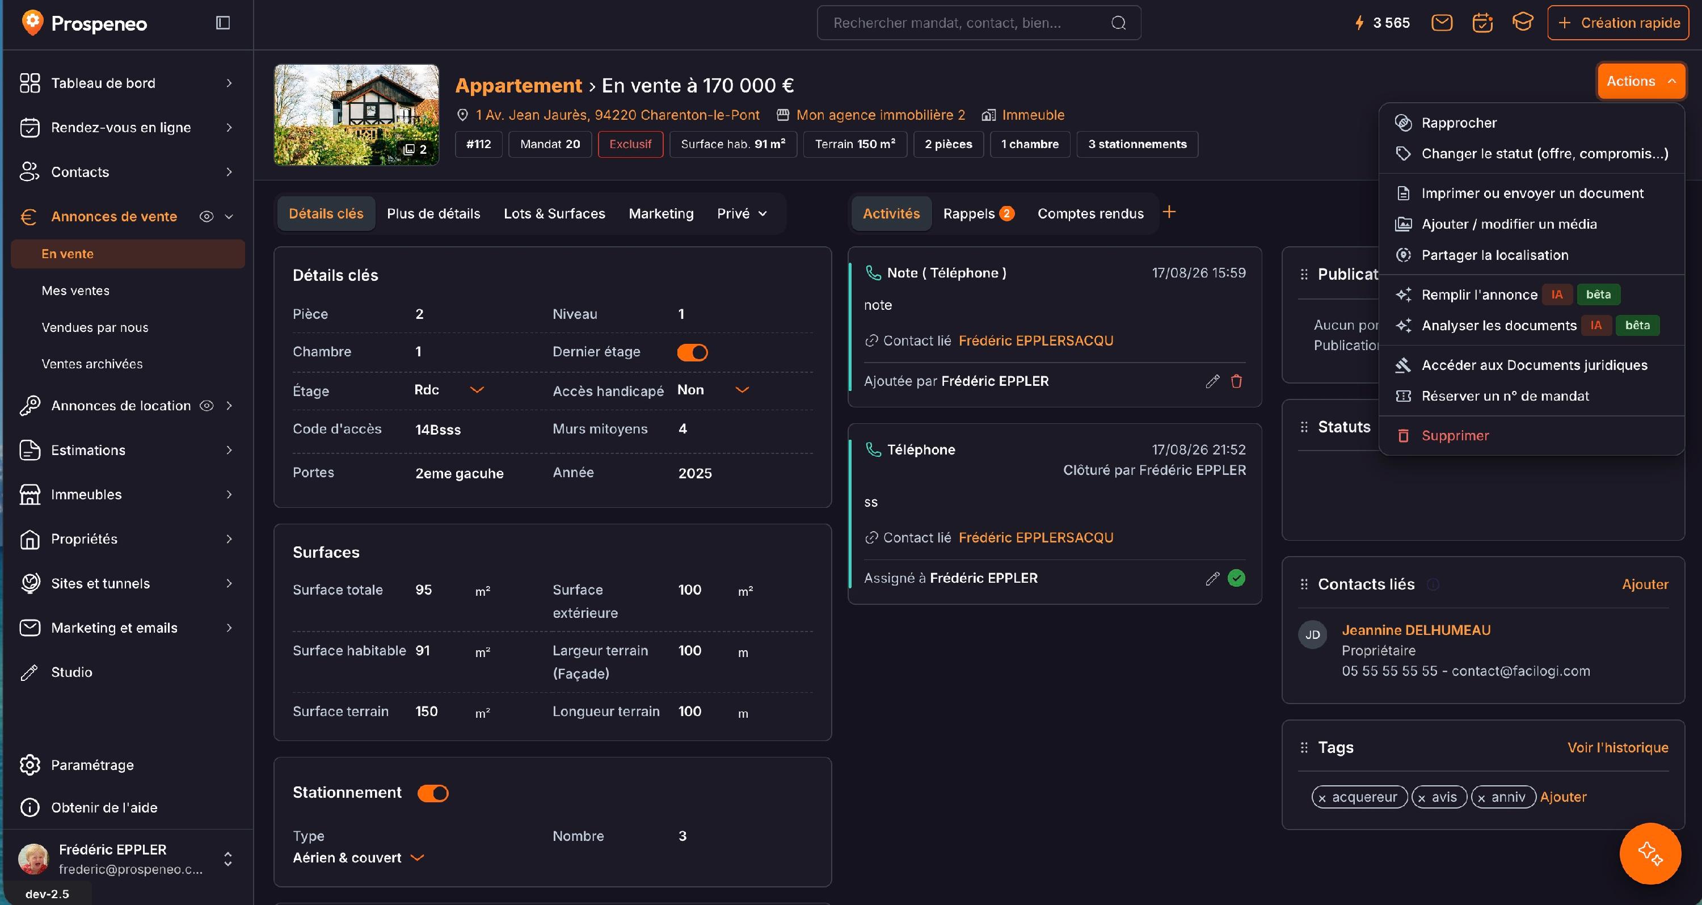Open the Accès handicapé dropdown showing Non
Image resolution: width=1702 pixels, height=905 pixels.
click(713, 390)
